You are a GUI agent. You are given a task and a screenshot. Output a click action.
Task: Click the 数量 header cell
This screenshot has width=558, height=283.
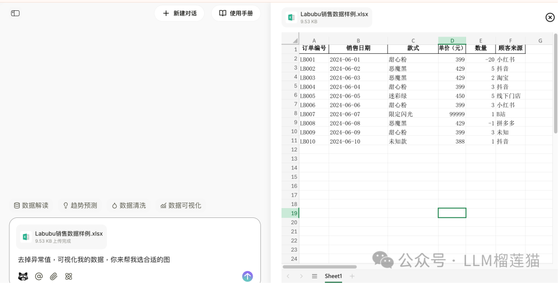tap(481, 49)
